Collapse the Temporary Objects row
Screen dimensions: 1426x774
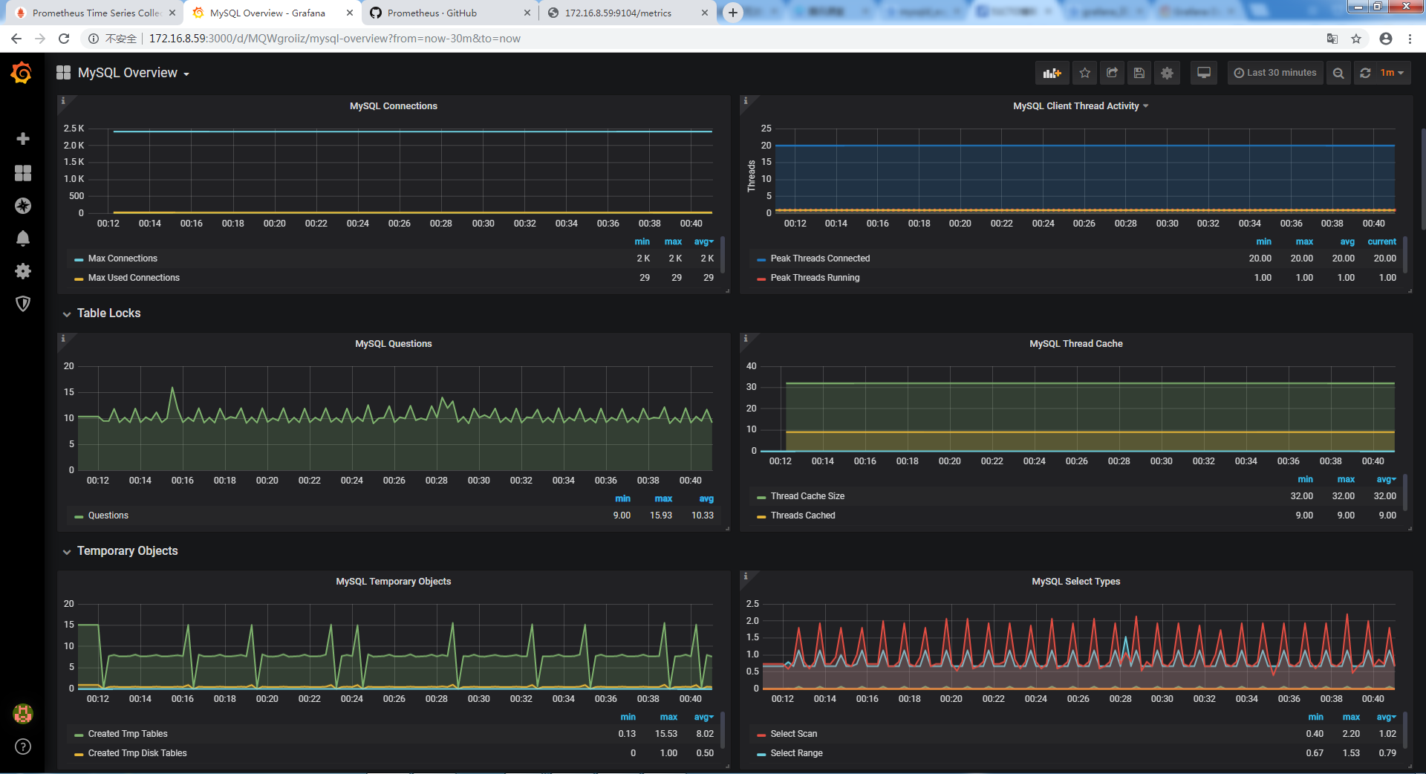pos(127,551)
